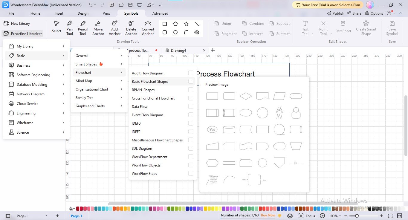Choose the arc drawing tool
The height and width of the screenshot is (220, 408).
point(186,32)
